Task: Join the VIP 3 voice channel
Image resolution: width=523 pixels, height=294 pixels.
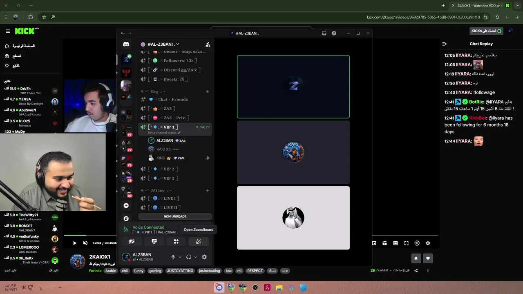Action: [175, 178]
